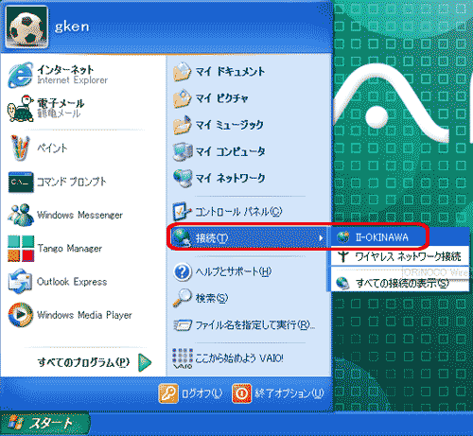Select Windows Media Player text entry
This screenshot has height=436, width=473.
pos(84,315)
